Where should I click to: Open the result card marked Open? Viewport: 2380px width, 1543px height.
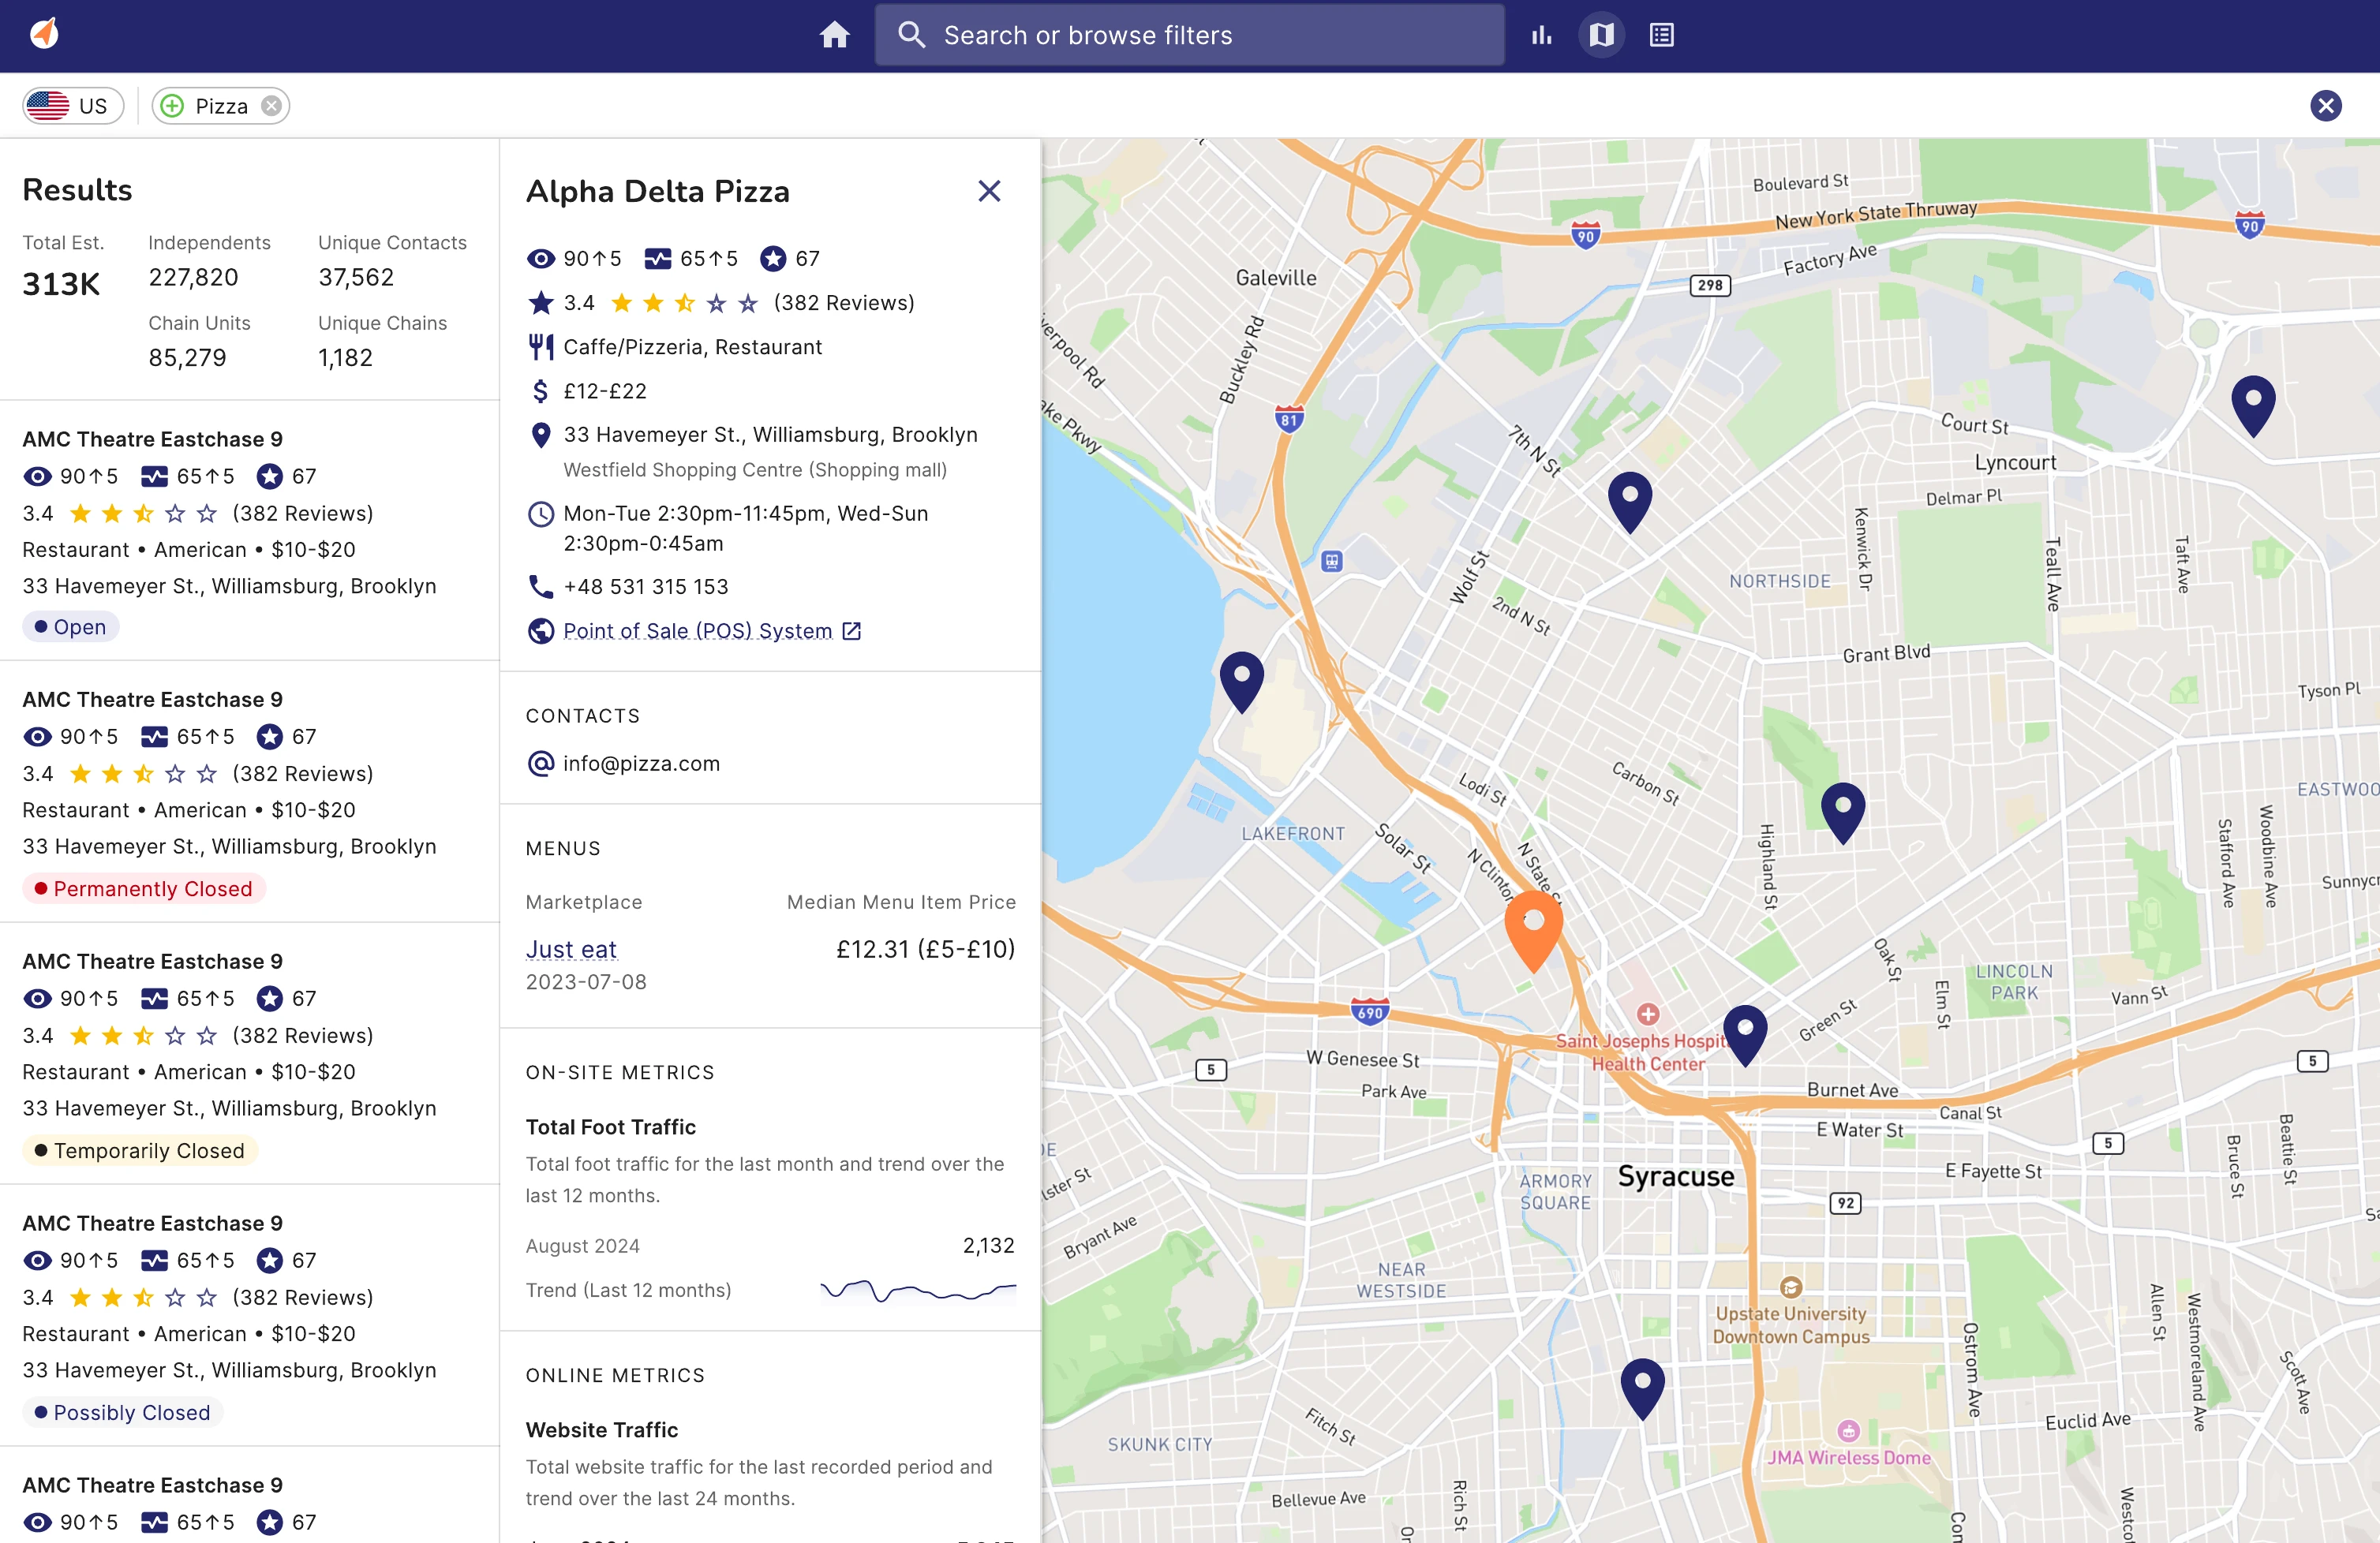pos(249,531)
